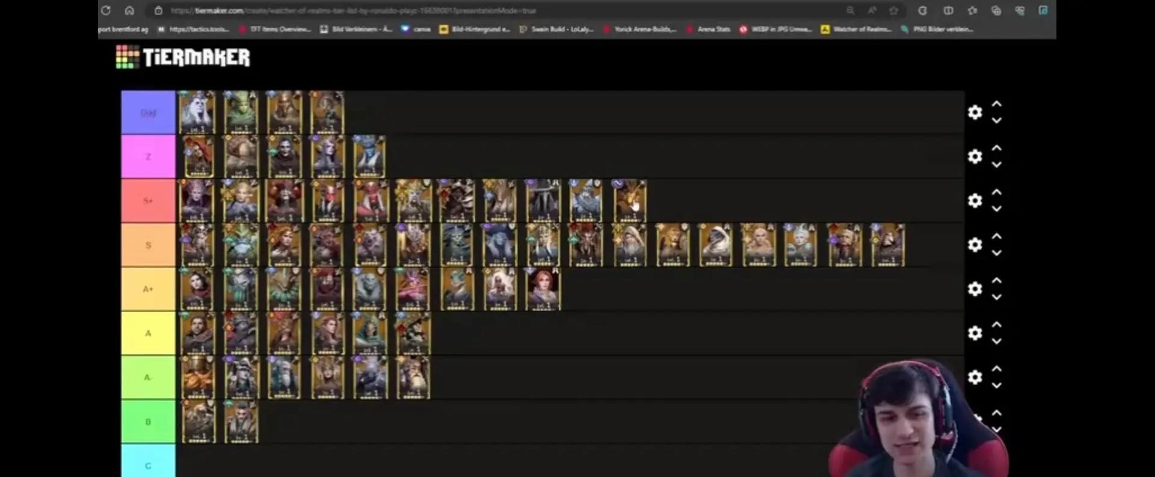This screenshot has width=1155, height=477.
Task: Open settings gear for A- tier row
Action: [975, 377]
